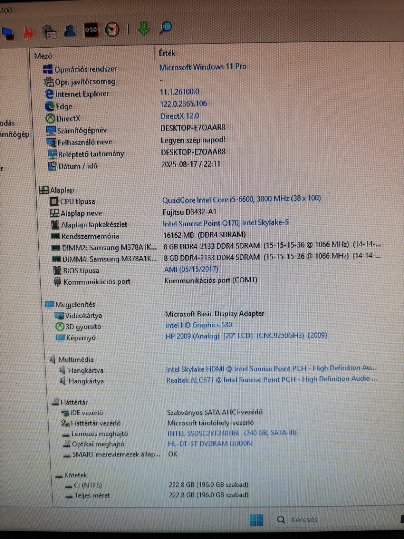Launch the flame stability test icon
Screen dimensions: 404x539
coord(28,33)
